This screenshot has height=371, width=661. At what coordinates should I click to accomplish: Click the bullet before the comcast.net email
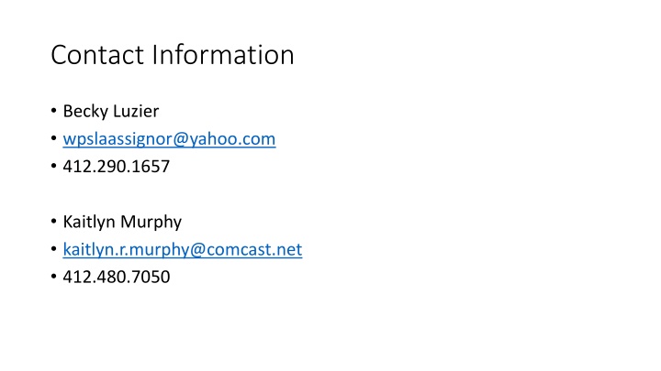tap(53, 249)
